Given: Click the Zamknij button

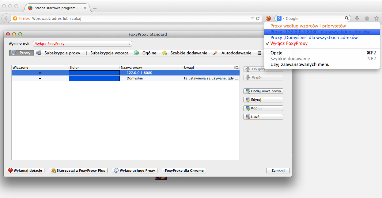Looking at the screenshot, I should tap(278, 170).
